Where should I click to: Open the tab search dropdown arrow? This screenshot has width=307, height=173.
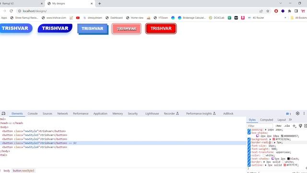(280, 3)
